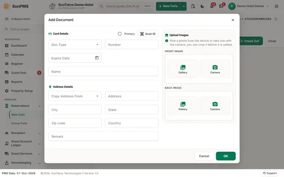Open the apps grid icon
Screen dimensions: 284x177
coord(277,6)
